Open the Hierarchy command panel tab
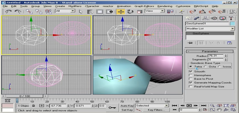This screenshot has height=113, width=239. click(x=205, y=18)
